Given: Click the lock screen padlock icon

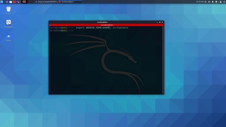Looking at the screenshot, I should click(x=221, y=2).
